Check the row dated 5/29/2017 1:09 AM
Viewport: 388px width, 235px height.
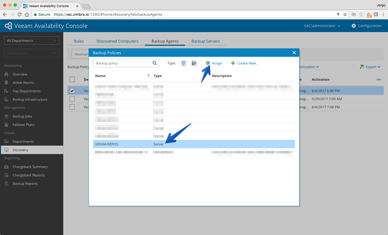pyautogui.click(x=72, y=99)
